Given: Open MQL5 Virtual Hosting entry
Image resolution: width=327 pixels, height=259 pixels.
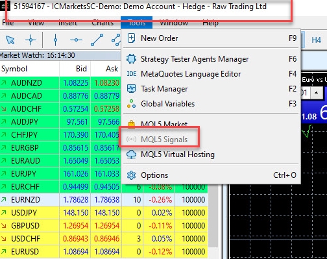Looking at the screenshot, I should (x=211, y=154).
